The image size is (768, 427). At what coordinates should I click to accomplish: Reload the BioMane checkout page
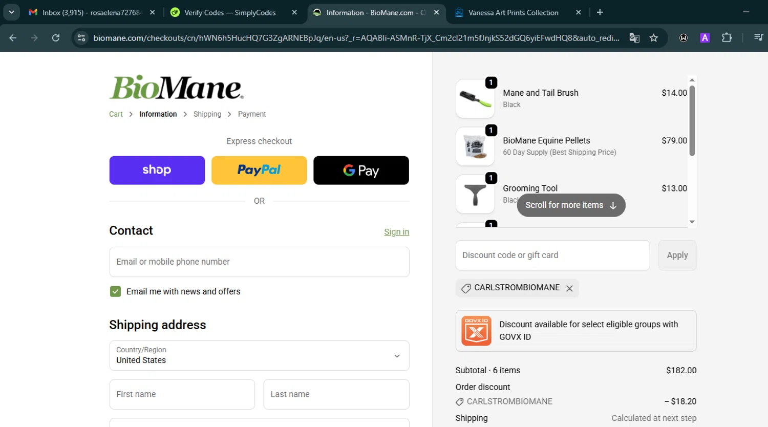coord(56,37)
